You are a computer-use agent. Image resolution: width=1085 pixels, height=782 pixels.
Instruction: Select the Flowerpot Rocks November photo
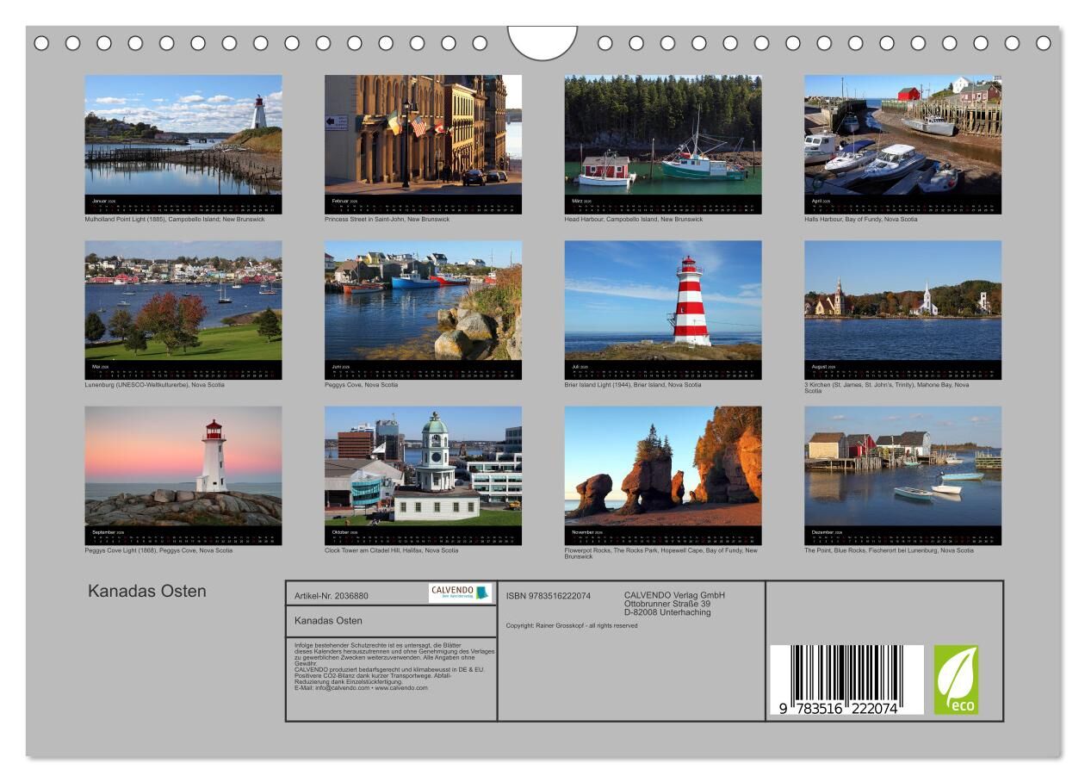662,466
